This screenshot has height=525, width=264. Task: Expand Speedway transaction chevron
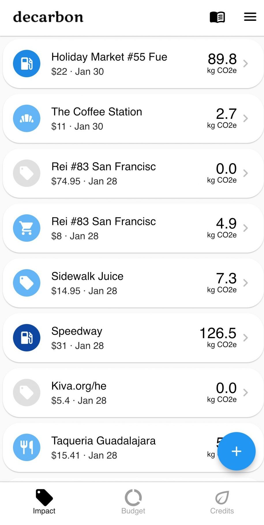point(246,338)
